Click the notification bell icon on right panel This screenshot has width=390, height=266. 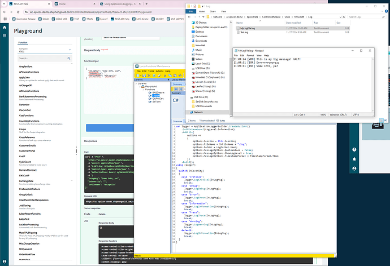click(x=354, y=159)
